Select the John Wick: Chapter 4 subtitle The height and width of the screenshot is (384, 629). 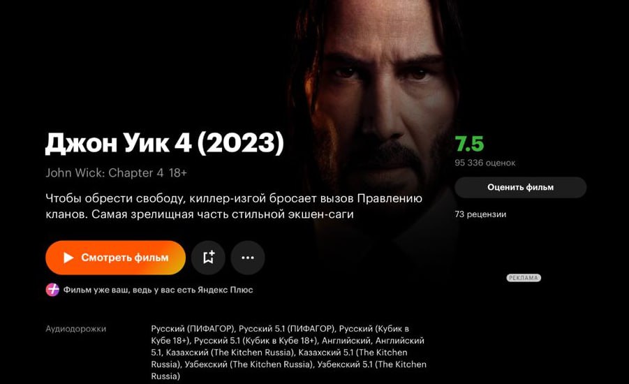click(x=104, y=173)
